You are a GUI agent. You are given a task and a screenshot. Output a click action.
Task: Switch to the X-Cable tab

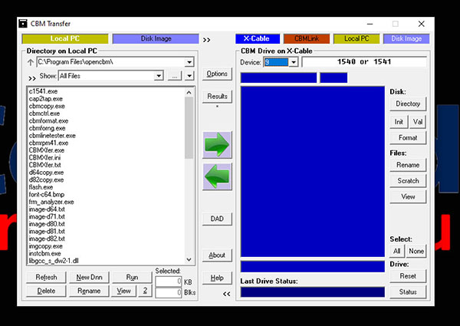coord(256,38)
